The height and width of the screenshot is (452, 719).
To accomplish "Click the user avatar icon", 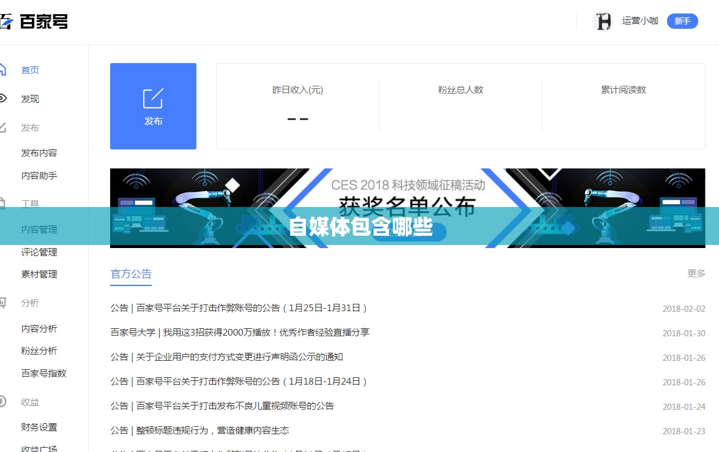I will 603,21.
